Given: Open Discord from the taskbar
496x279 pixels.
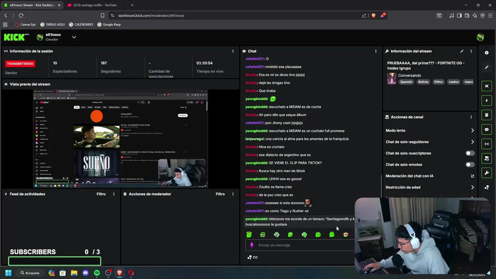Looking at the screenshot, I should tap(86, 273).
